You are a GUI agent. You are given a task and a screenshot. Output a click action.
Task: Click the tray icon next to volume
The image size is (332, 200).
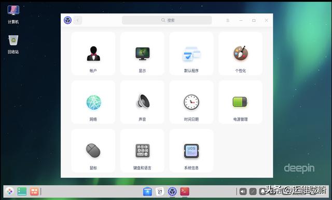tap(253, 192)
